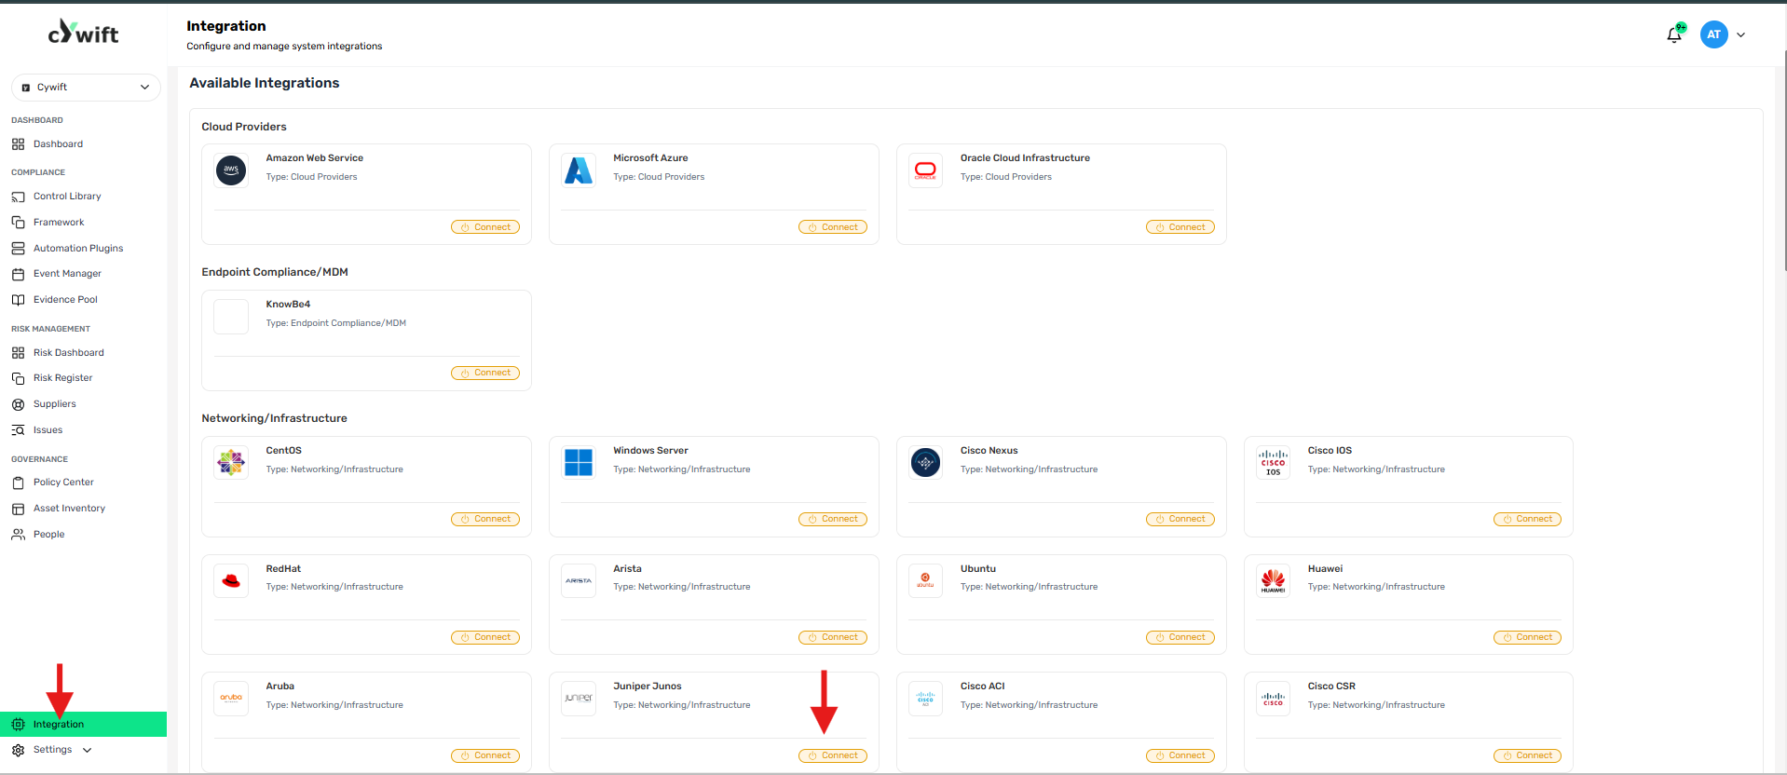Click the Event Manager calendar icon
Screen dimensions: 1787x775
18,274
